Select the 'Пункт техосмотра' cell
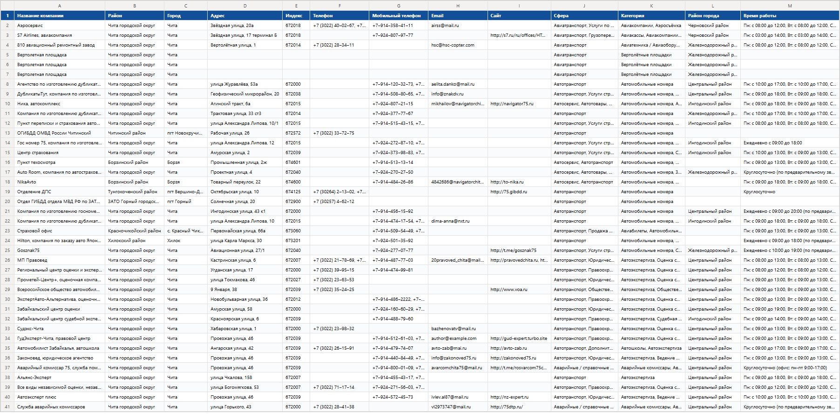The image size is (840, 420). tap(60, 162)
